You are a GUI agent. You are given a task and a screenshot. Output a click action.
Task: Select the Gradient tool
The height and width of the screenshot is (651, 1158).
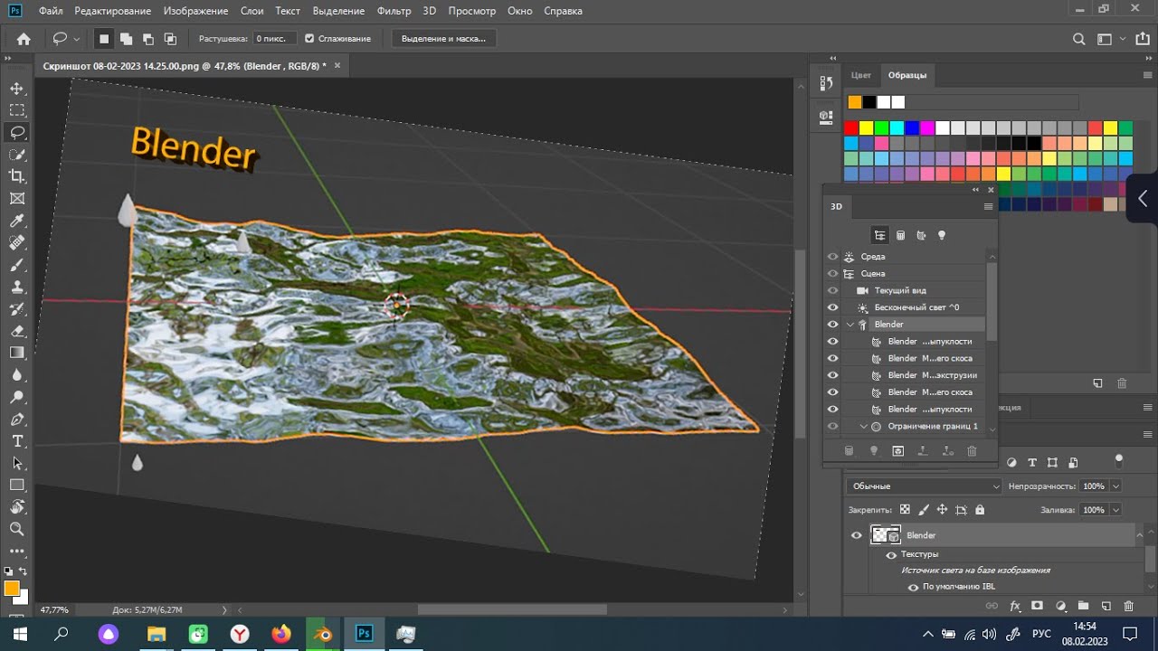pyautogui.click(x=17, y=353)
